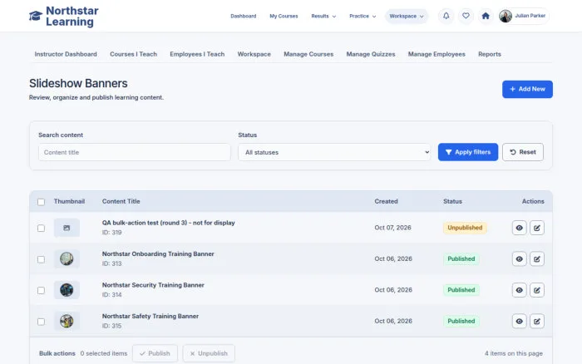Viewport: 582px width, 364px height.
Task: Focus the Content title search field
Action: (135, 152)
